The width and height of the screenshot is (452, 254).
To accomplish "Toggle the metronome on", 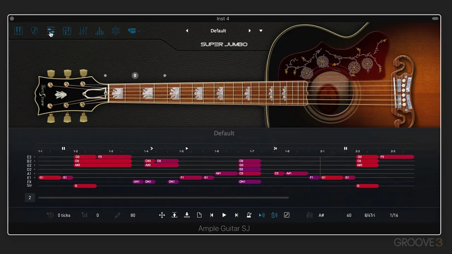I will [x=249, y=215].
